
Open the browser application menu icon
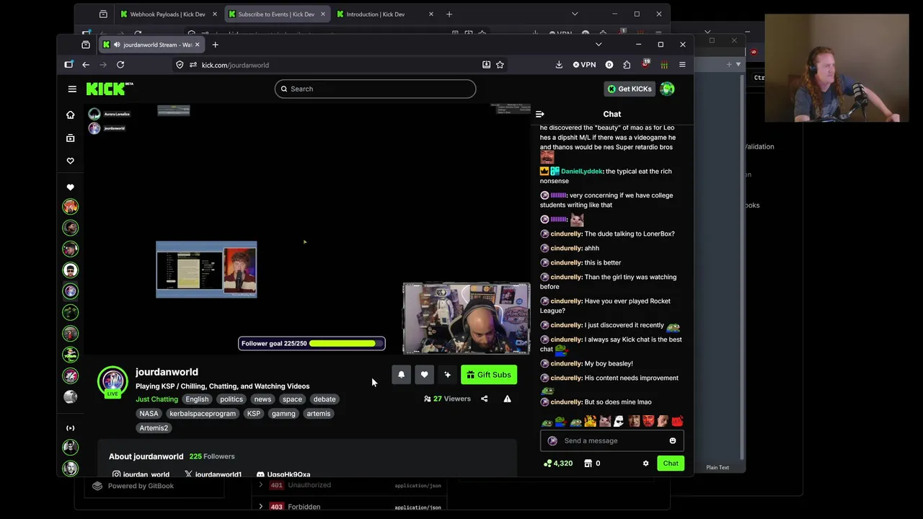[x=682, y=65]
